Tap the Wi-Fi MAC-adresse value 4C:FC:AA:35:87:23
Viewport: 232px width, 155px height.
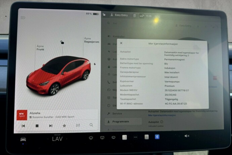176,104
